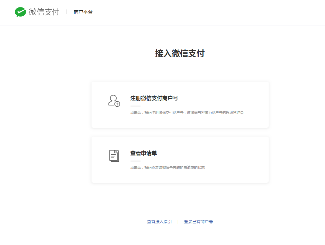Click the header divider before 商户平台
Image resolution: width=325 pixels, height=245 pixels.
67,12
